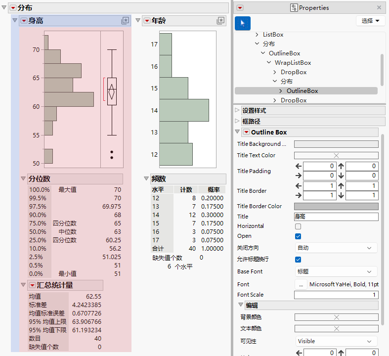Viewport: 389px width, 356px height.
Task: Click the Font Scale input field
Action: (x=336, y=295)
